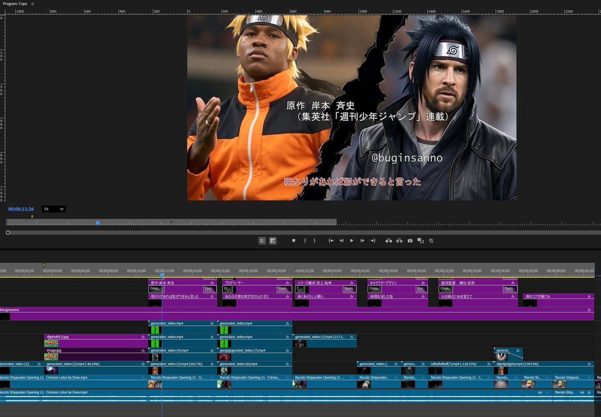Open Comparison View button
The image size is (601, 417).
(x=420, y=241)
